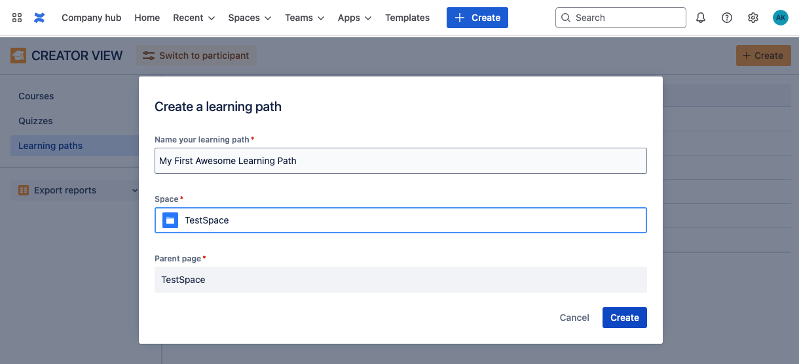Open the app switcher grid icon
Viewport: 799px width, 364px height.
(17, 18)
